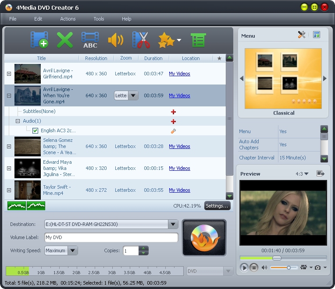Expand the Selena Gomez video row
This screenshot has height=289, width=335.
point(9,147)
